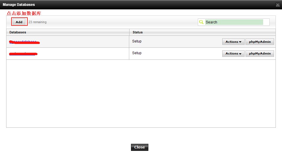Launch phpMyAdmin for second database
This screenshot has height=157, width=282.
point(260,54)
